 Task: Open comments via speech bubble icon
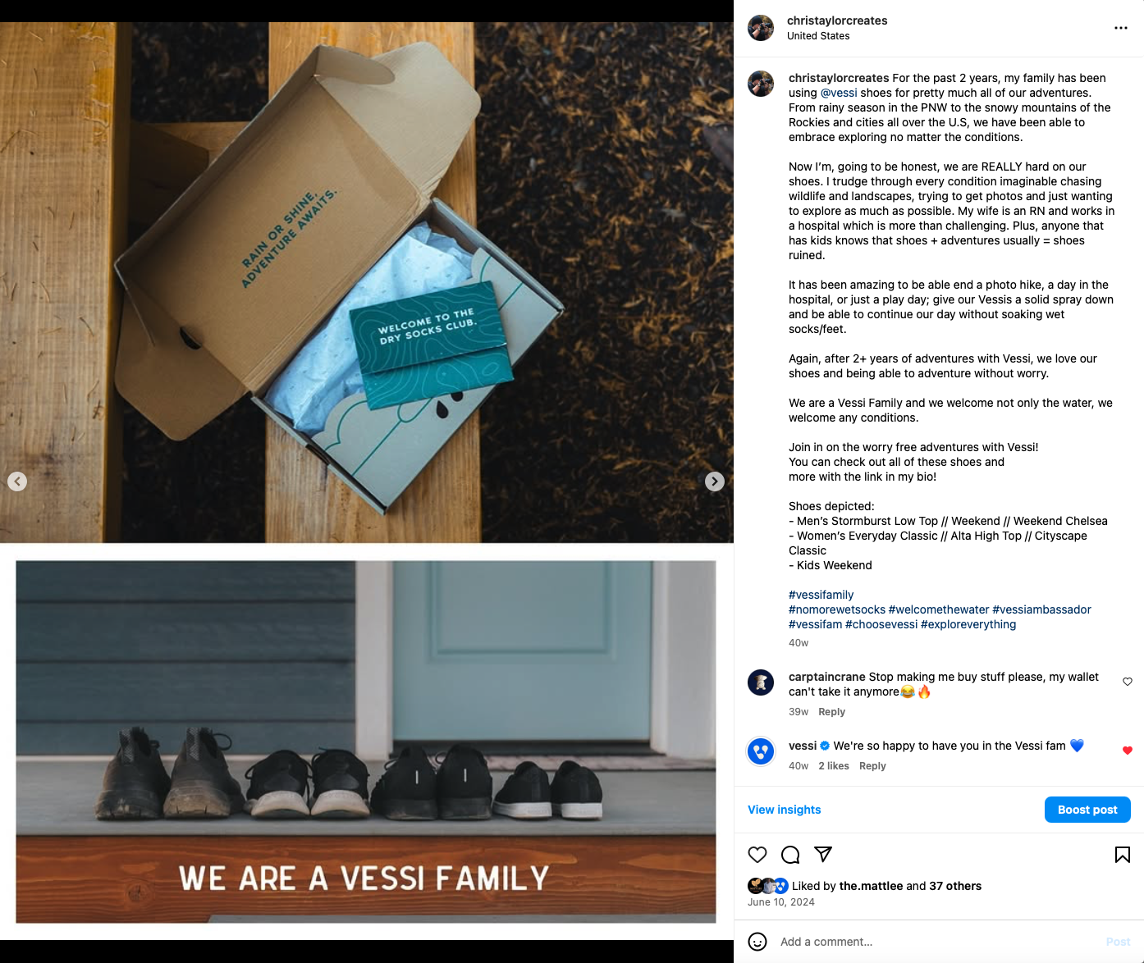[x=790, y=855]
